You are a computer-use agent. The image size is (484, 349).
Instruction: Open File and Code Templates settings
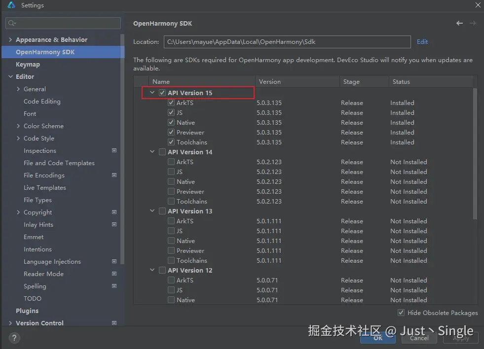(59, 163)
